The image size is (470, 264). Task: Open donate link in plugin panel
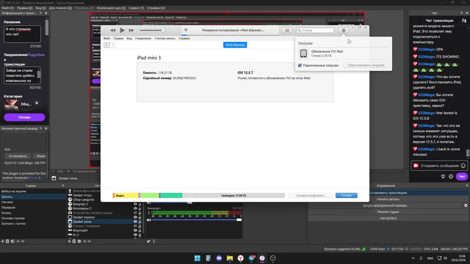coord(34,178)
